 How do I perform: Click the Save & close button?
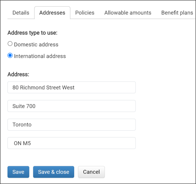pyautogui.click(x=54, y=172)
